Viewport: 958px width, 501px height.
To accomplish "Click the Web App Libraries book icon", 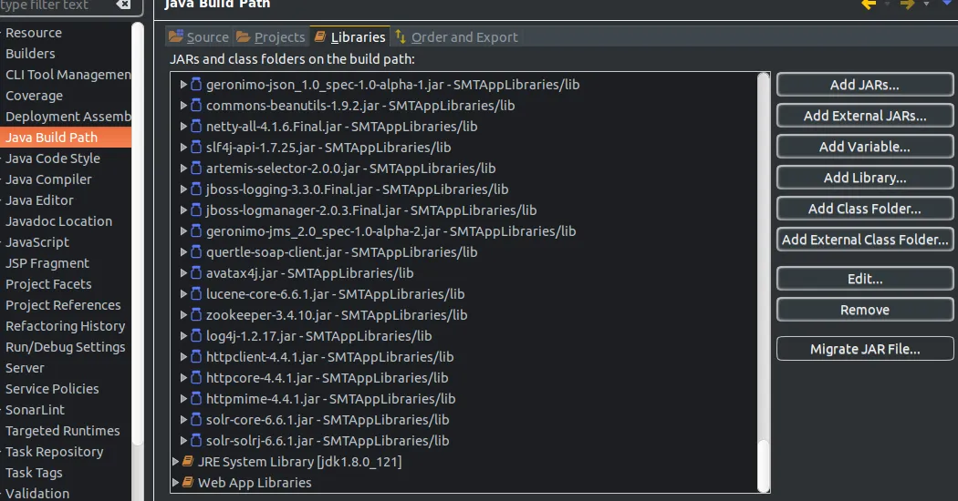I will [x=188, y=482].
